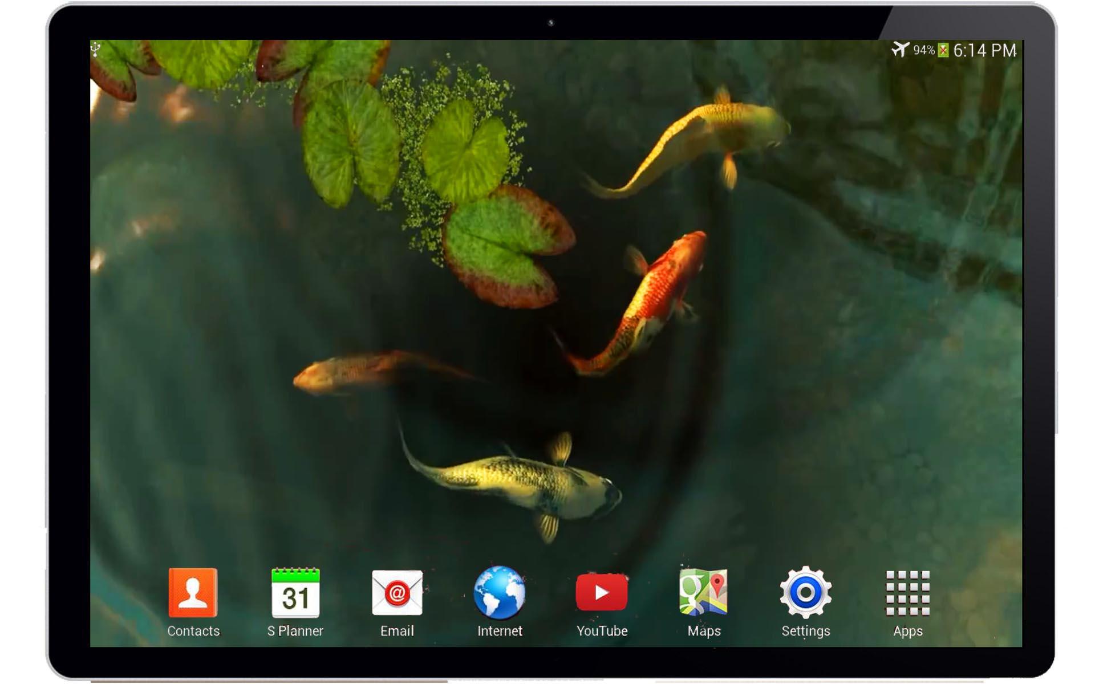
Task: Launch the Internet browser globe
Action: click(x=499, y=593)
